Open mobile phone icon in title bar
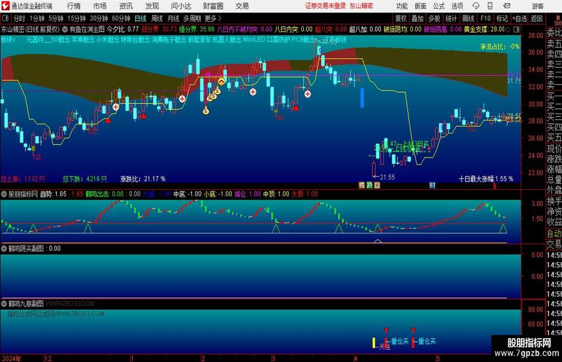This screenshot has height=362, width=562. pos(490,6)
